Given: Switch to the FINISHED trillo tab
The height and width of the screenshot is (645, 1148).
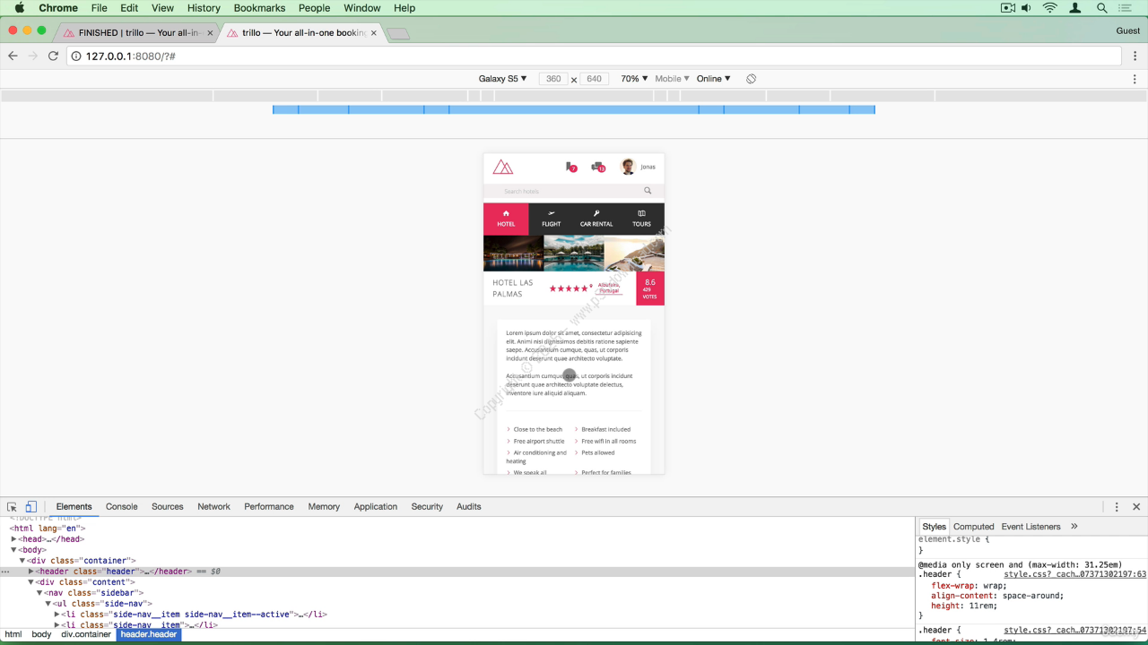Looking at the screenshot, I should click(137, 33).
